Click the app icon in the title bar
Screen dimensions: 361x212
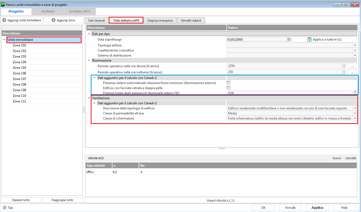pos(3,5)
